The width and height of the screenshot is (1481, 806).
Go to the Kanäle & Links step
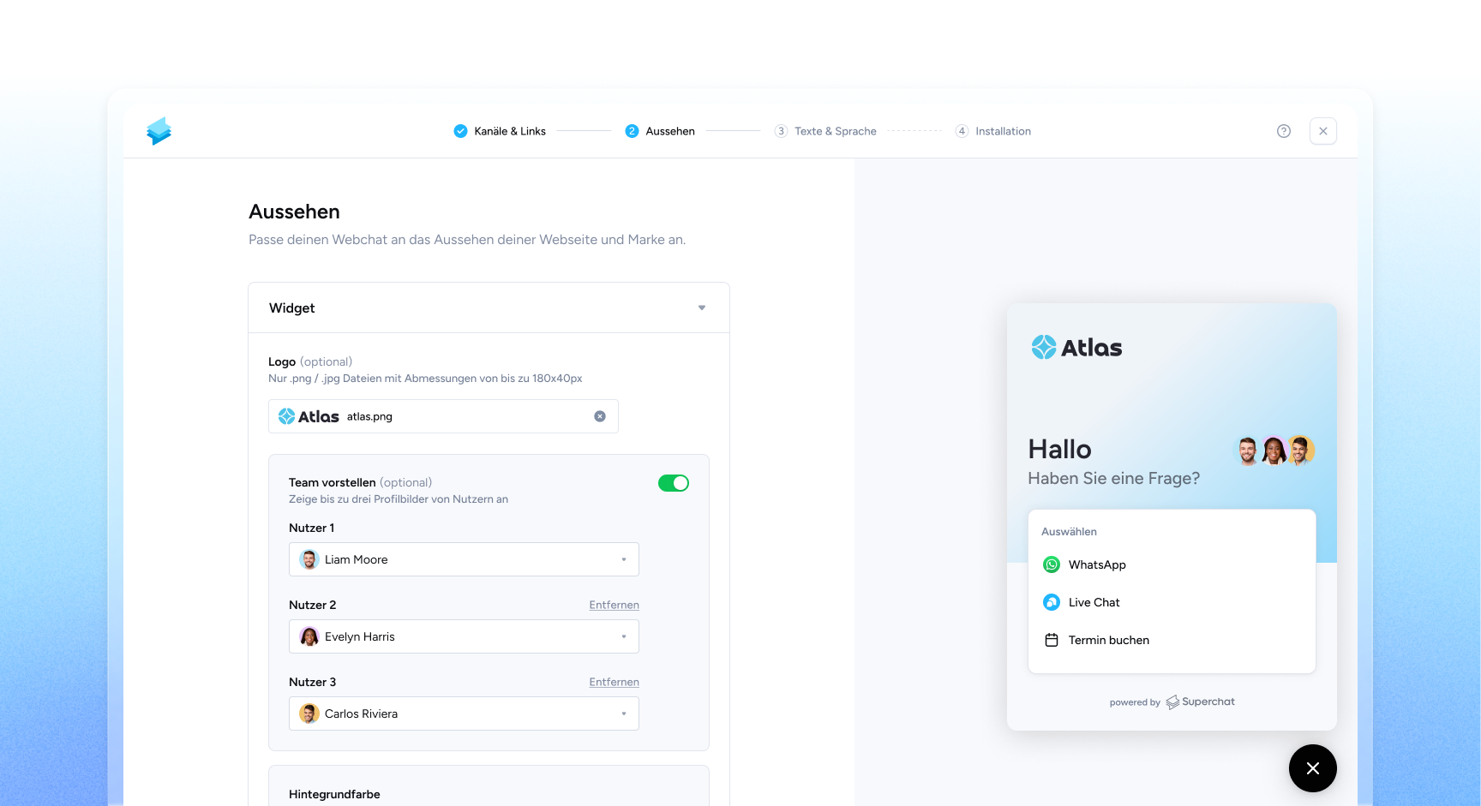(x=501, y=131)
